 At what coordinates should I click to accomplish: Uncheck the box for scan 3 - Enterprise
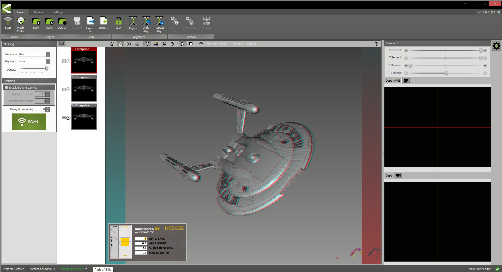coord(64,118)
